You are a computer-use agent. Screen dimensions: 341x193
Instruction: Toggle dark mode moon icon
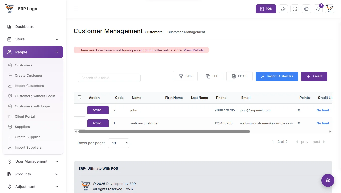[x=283, y=9]
